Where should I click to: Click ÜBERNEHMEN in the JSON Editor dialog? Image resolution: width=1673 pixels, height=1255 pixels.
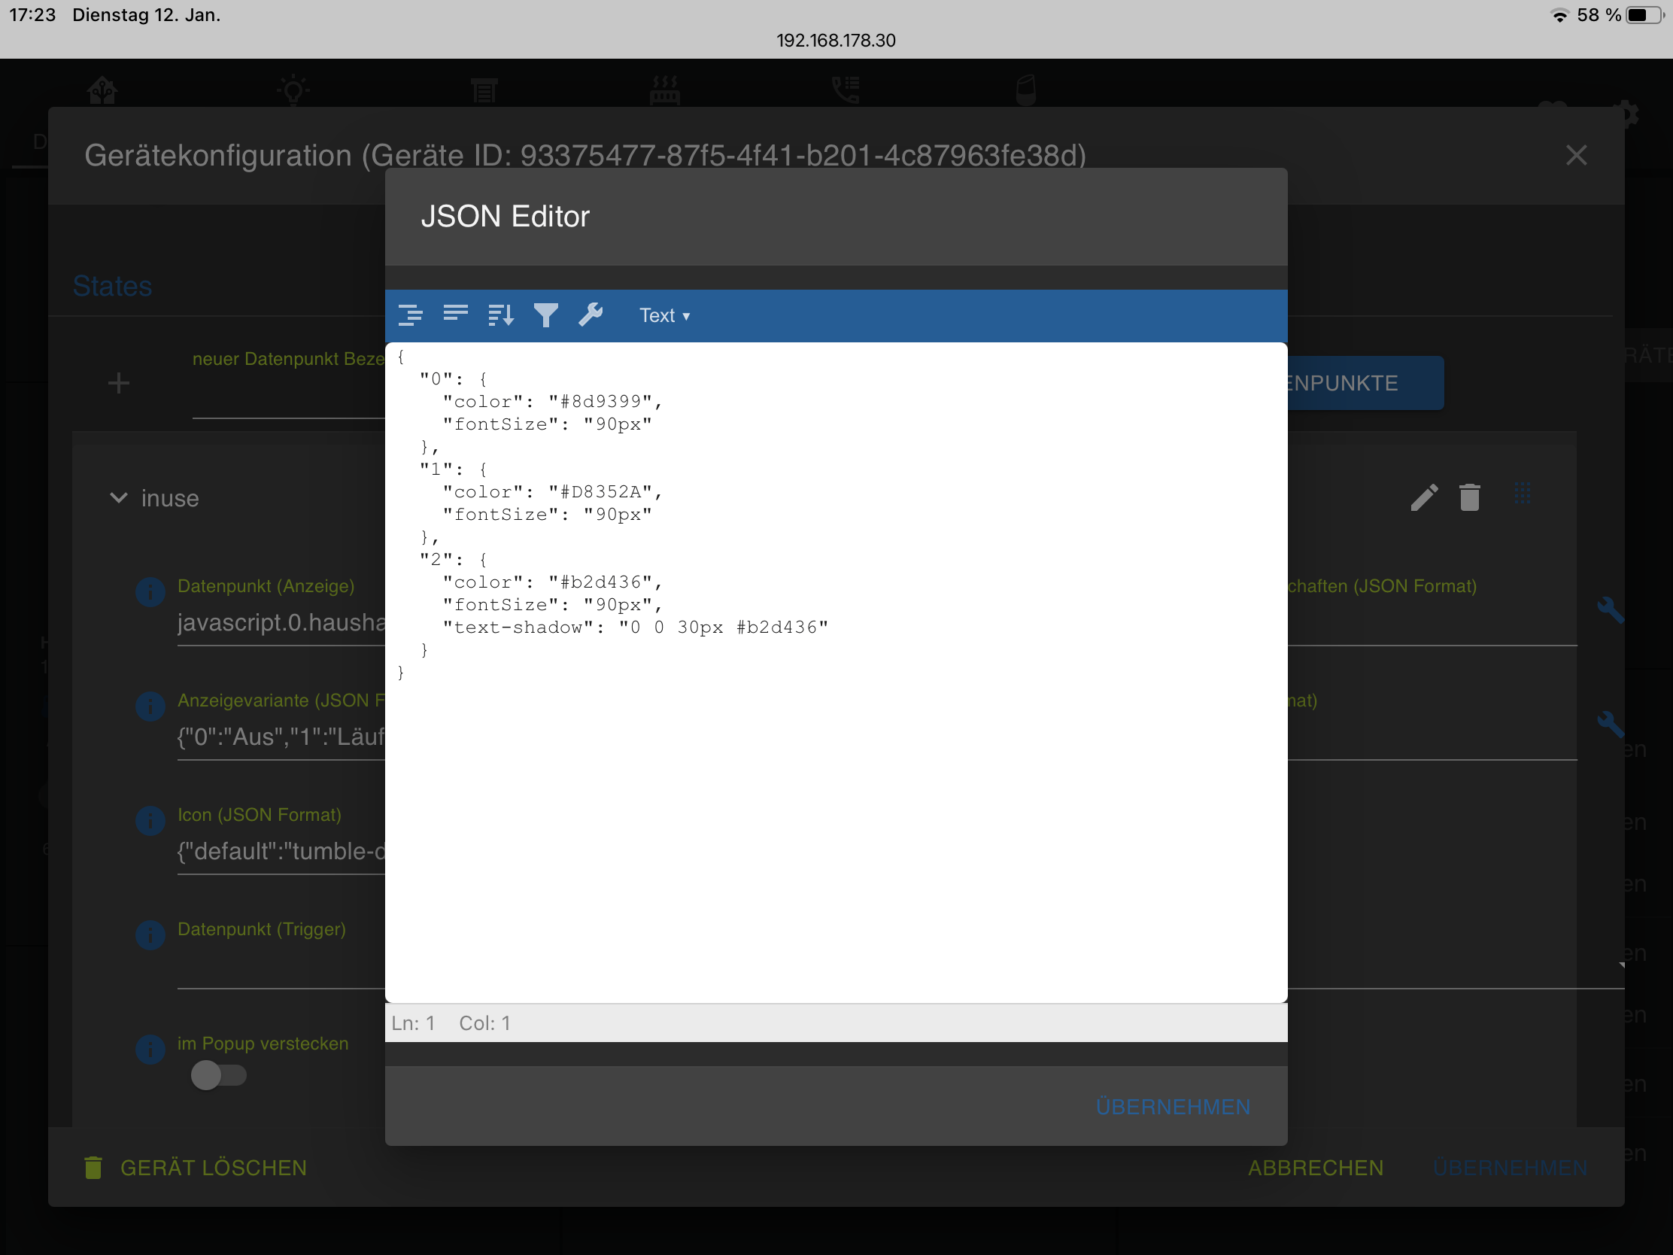pyautogui.click(x=1172, y=1107)
